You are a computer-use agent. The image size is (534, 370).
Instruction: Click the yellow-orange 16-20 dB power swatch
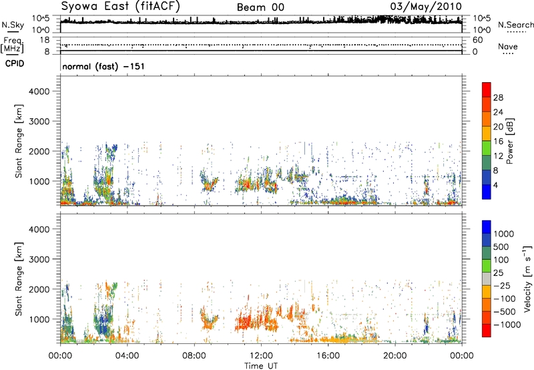[487, 133]
